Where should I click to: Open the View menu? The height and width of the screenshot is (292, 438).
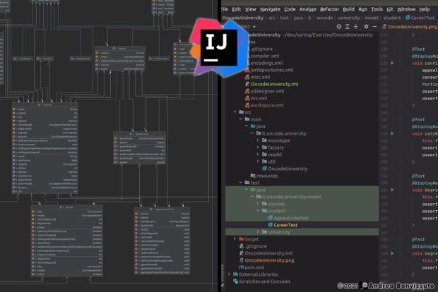251,9
